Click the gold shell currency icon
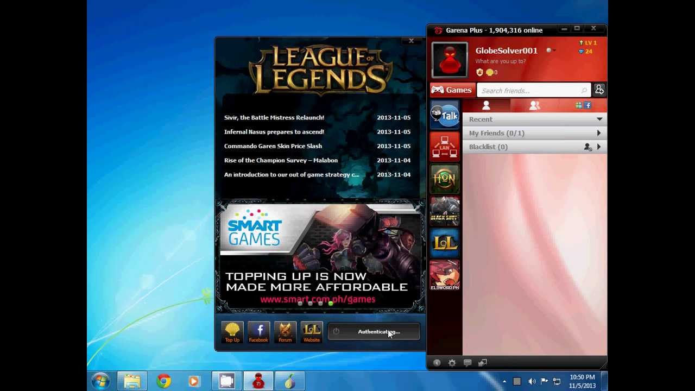Viewport: 695px width, 391px height. click(x=489, y=72)
